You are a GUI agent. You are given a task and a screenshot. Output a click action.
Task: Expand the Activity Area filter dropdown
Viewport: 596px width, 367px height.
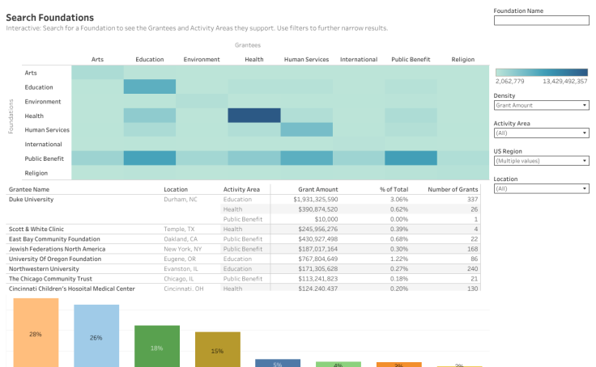pyautogui.click(x=541, y=133)
